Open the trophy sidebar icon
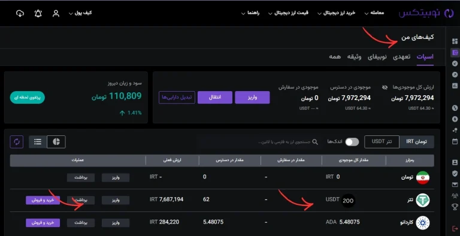This screenshot has height=236, width=460. (x=455, y=207)
